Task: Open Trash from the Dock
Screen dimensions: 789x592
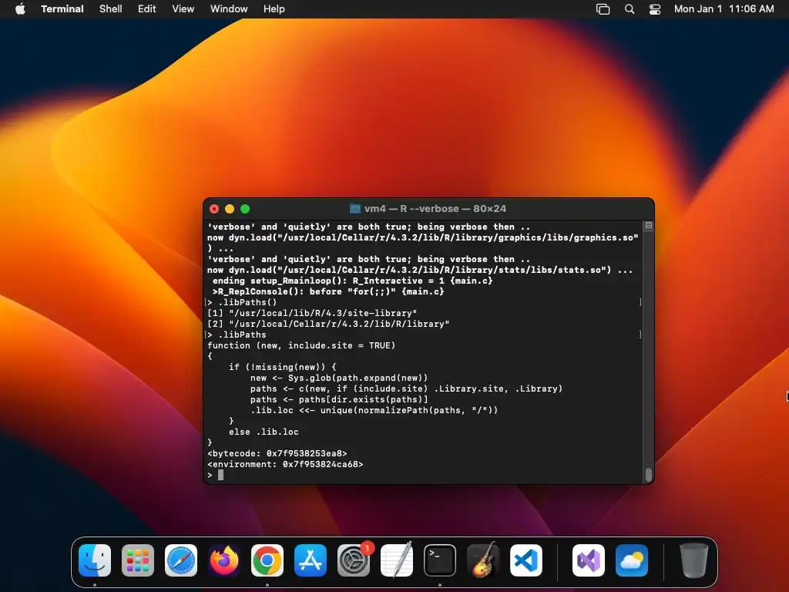Action: point(694,560)
